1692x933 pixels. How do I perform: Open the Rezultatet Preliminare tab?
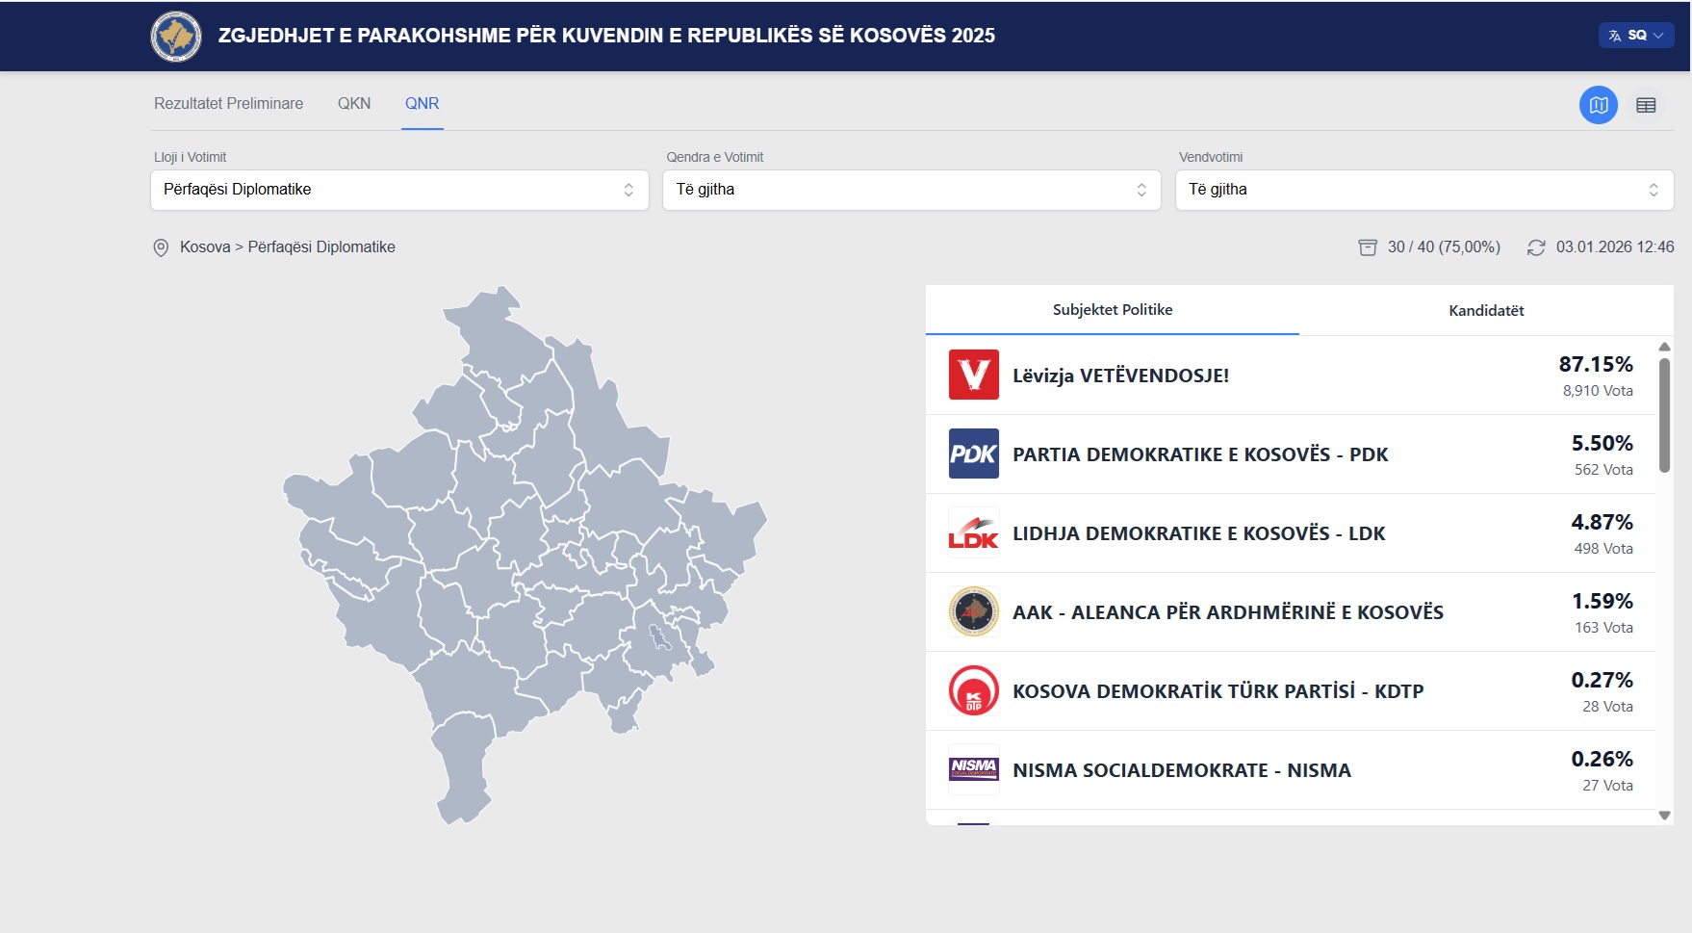pyautogui.click(x=228, y=104)
